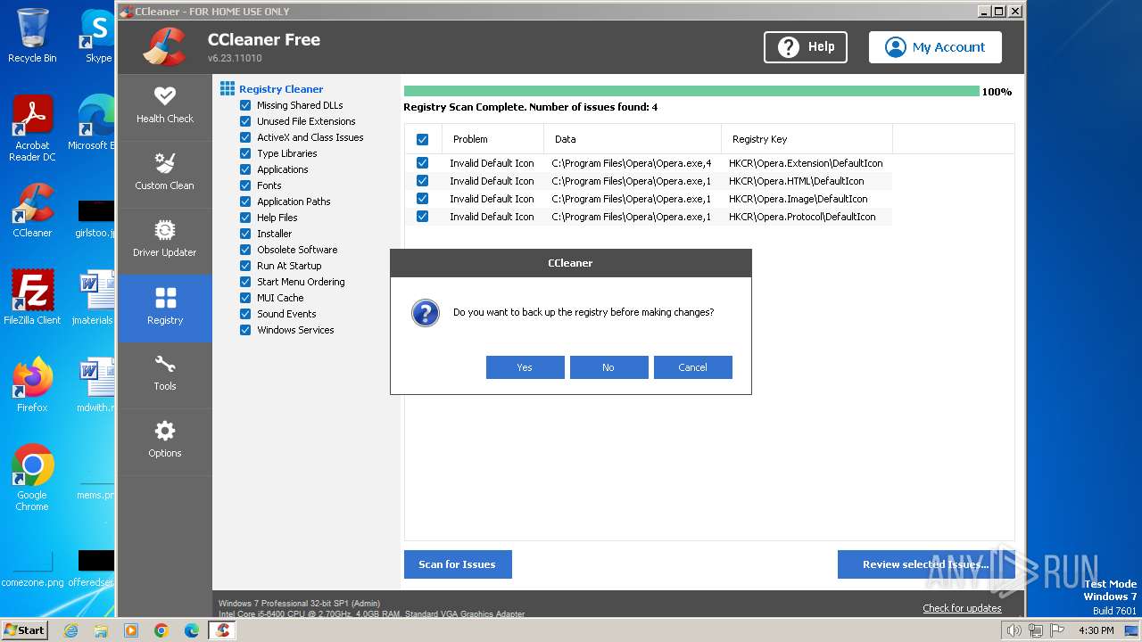Sort by the Problem column header
This screenshot has height=642, width=1142.
[x=491, y=139]
